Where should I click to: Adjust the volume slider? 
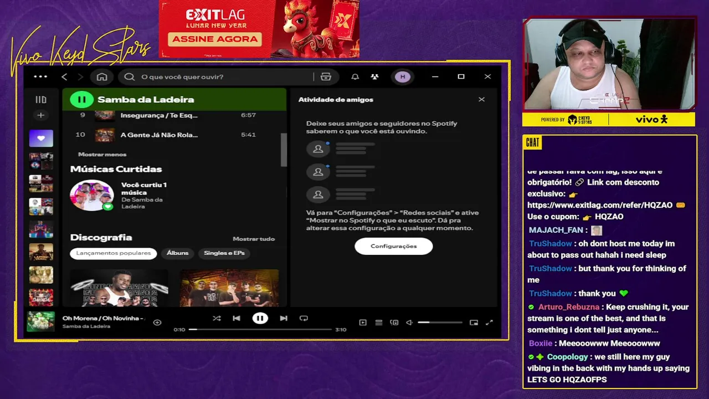440,323
